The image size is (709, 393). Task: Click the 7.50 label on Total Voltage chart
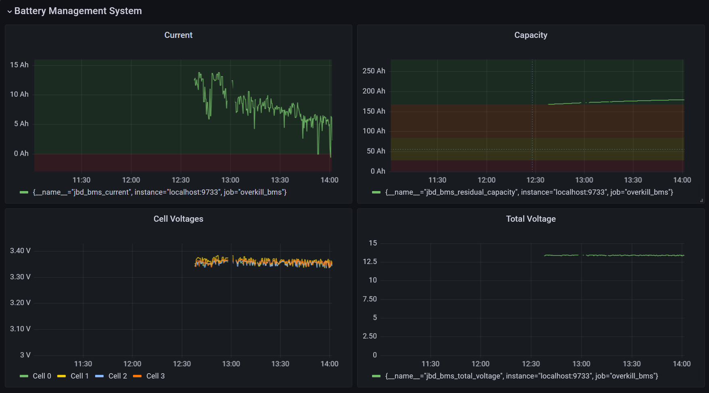pyautogui.click(x=370, y=299)
